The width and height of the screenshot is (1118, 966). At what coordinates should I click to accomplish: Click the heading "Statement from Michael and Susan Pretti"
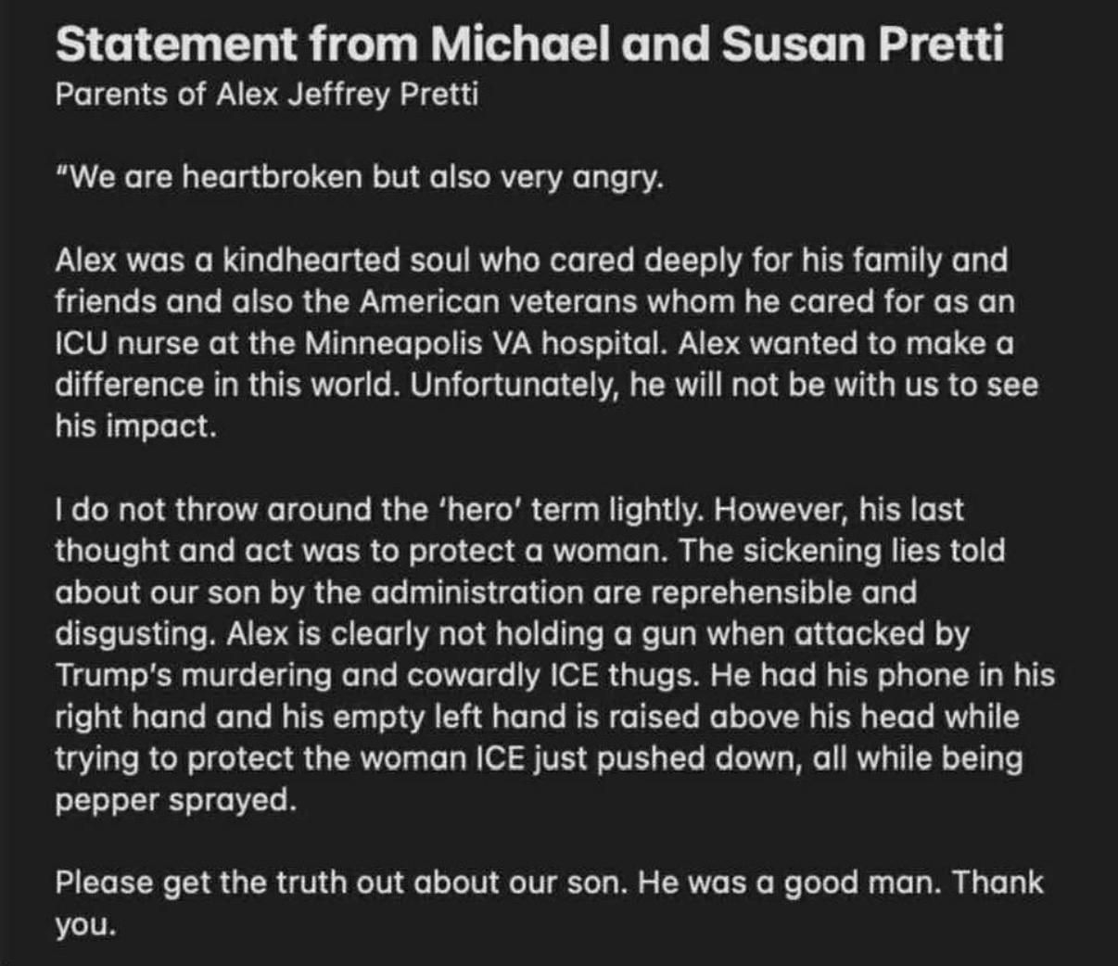[x=528, y=44]
